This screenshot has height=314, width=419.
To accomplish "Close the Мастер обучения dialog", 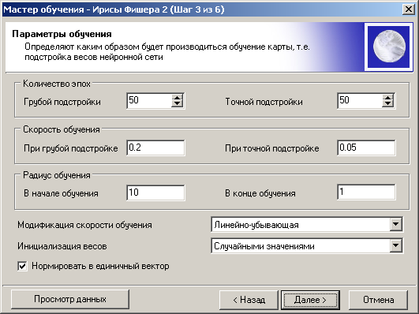I will click(408, 9).
